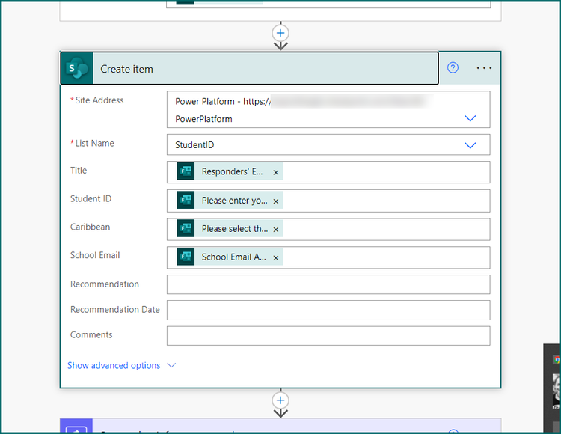Select the Forms icon on the Student ID token
Viewport: 561px width, 434px height.
click(x=186, y=200)
